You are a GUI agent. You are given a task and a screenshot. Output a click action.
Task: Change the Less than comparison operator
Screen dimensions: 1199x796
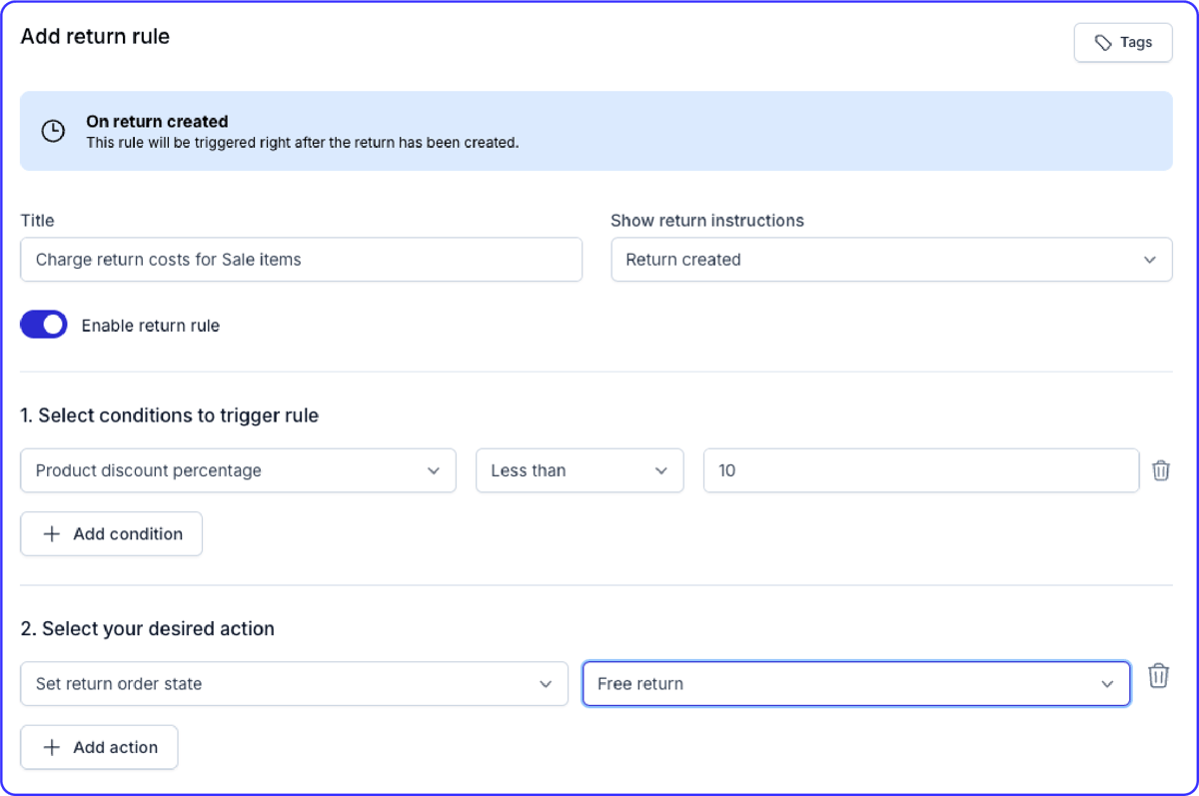pyautogui.click(x=580, y=469)
